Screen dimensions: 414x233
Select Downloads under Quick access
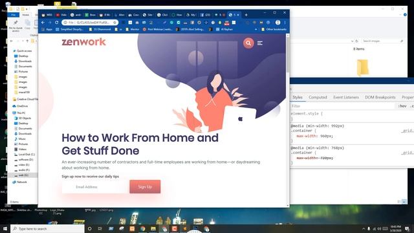pos(23,61)
